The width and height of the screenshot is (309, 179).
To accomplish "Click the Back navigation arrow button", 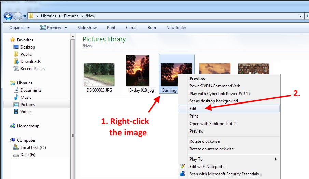I will click(8, 16).
